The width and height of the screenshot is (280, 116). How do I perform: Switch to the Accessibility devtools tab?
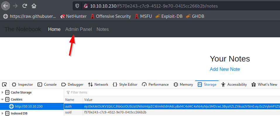[x=234, y=85]
